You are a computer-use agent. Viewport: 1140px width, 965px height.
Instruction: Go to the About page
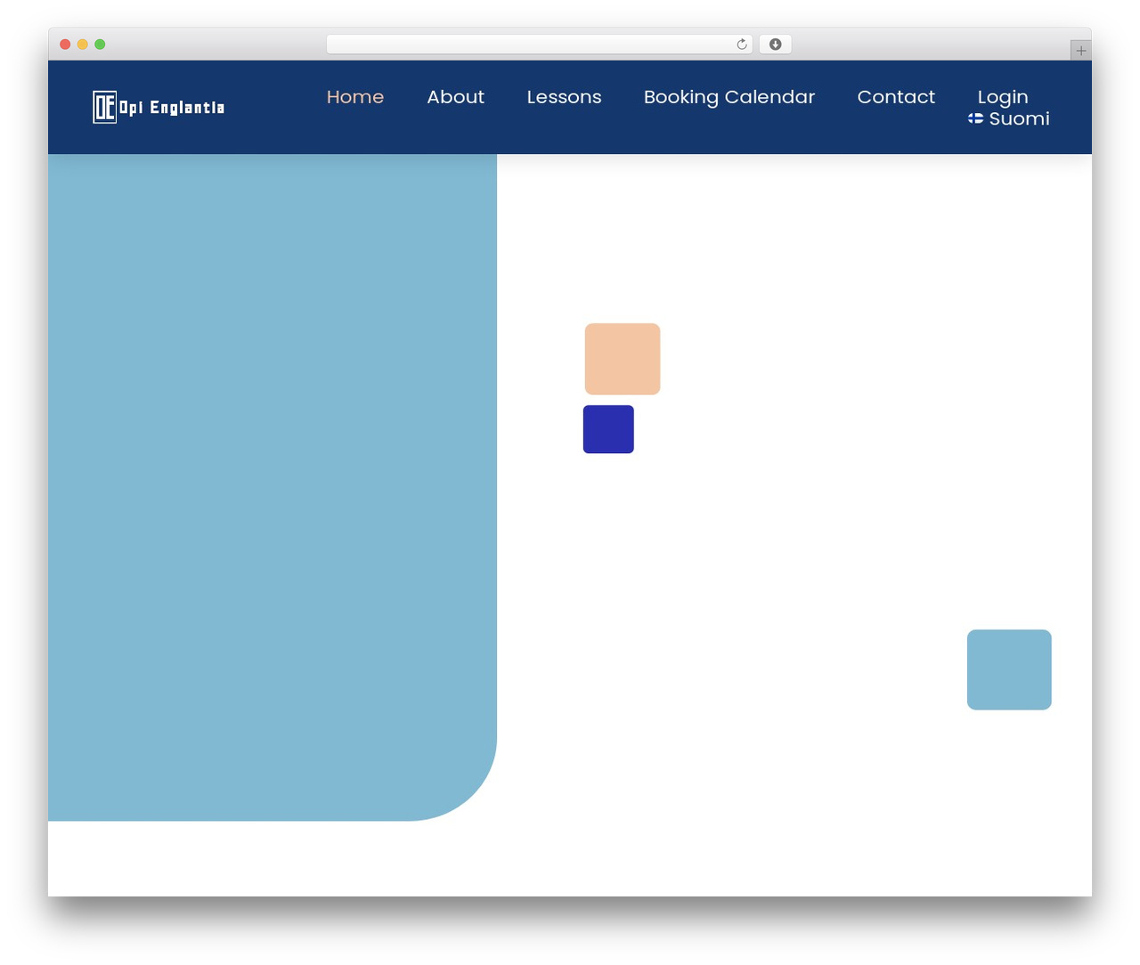455,97
